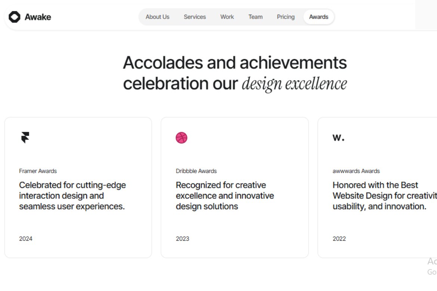This screenshot has width=437, height=291.
Task: Select the Framer logo icon
Action: pyautogui.click(x=24, y=137)
